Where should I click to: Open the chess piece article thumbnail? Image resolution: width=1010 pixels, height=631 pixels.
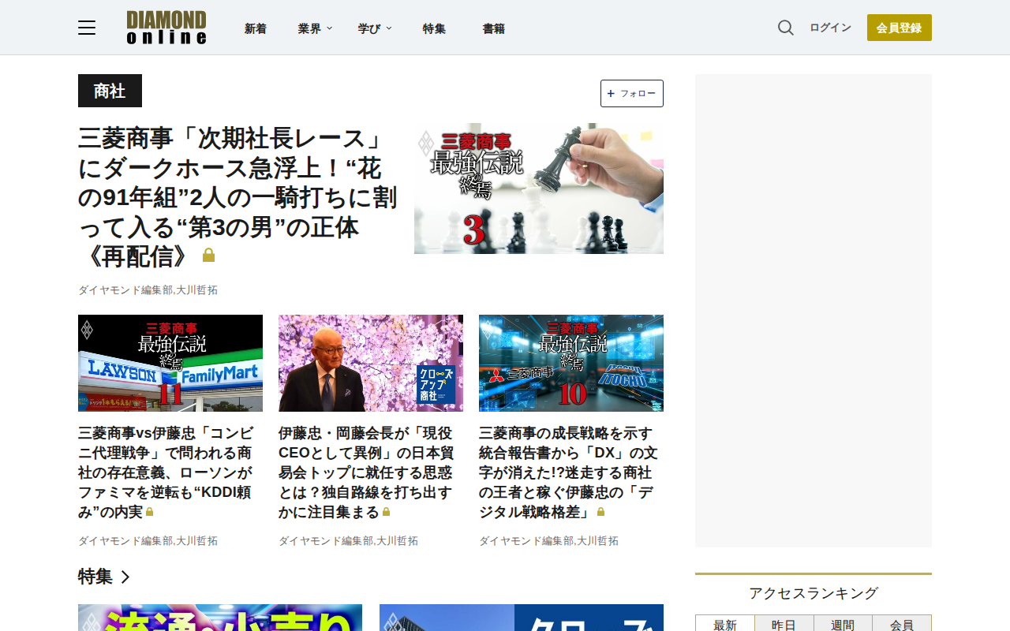(539, 189)
